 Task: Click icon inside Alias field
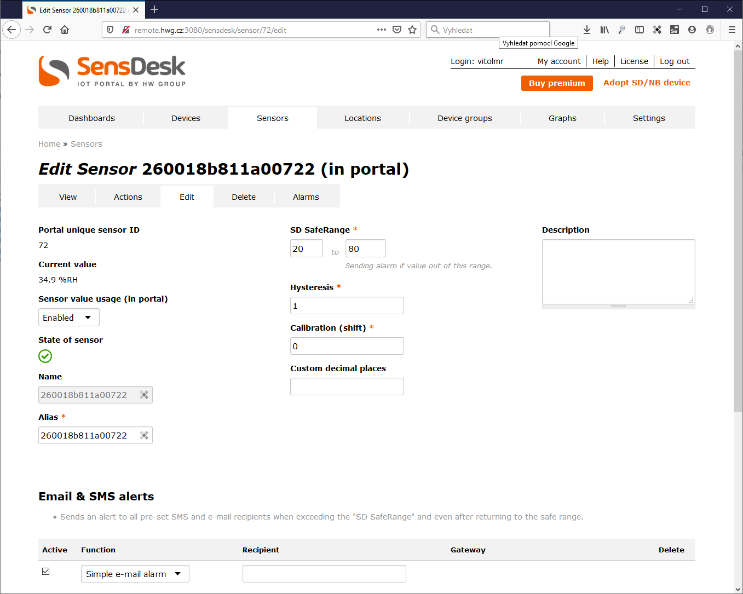144,435
